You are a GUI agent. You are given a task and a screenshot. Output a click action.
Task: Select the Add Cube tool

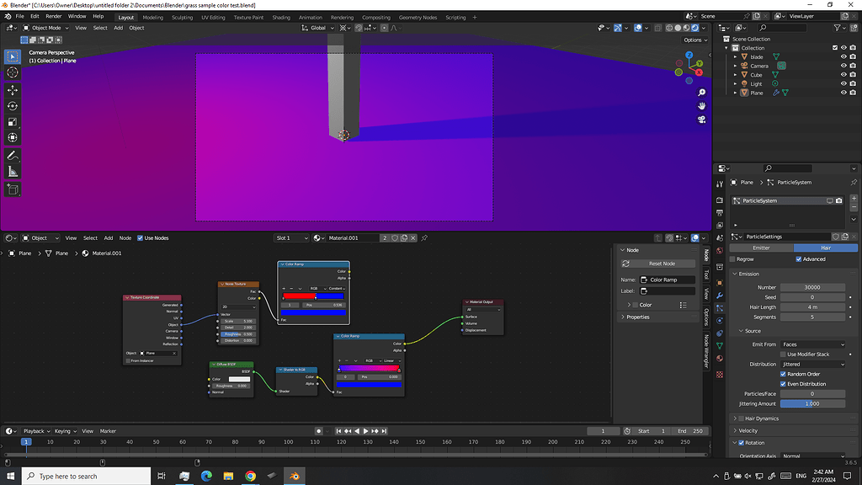[13, 189]
